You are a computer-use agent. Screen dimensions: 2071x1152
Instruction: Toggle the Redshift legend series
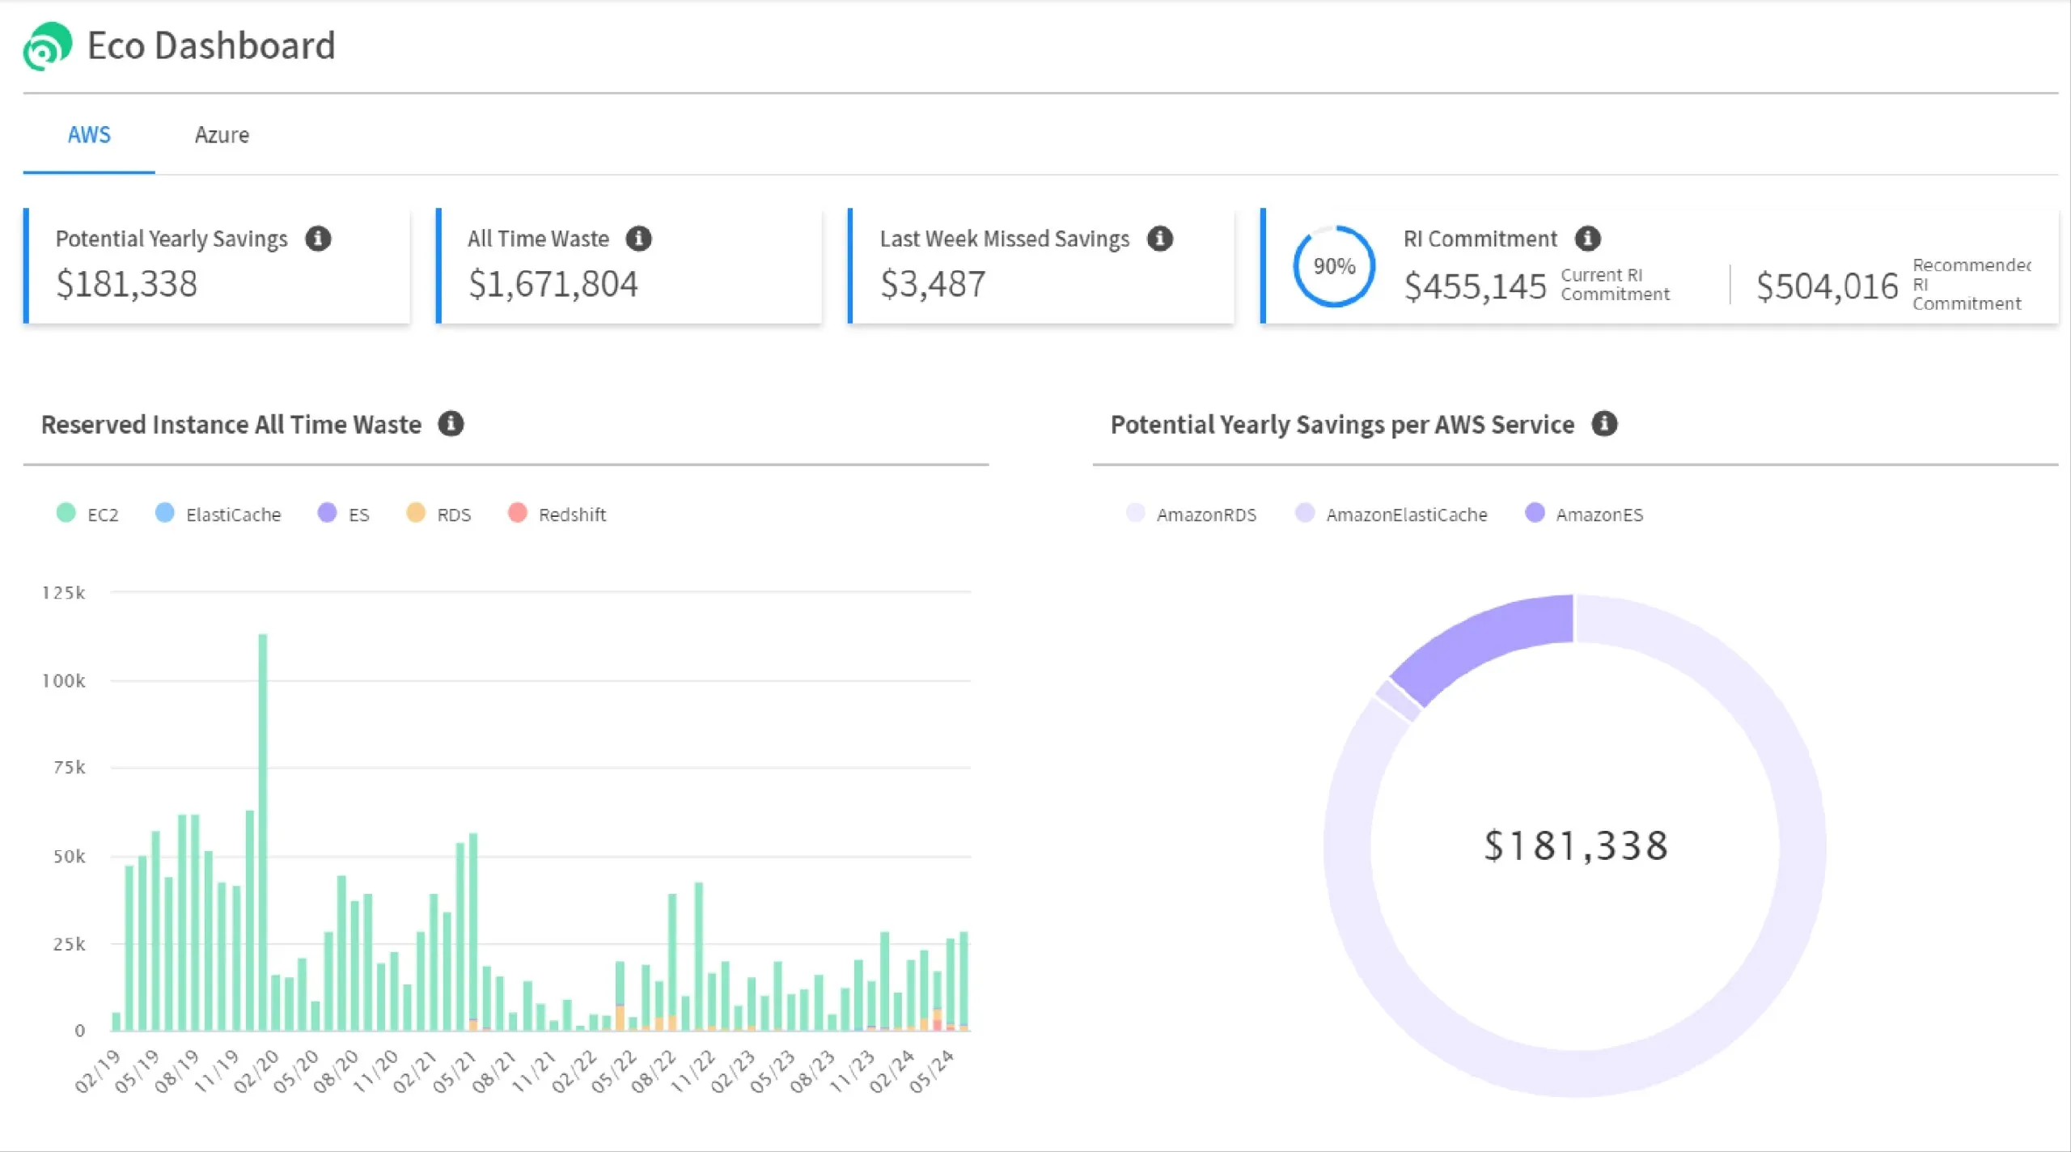tap(557, 514)
